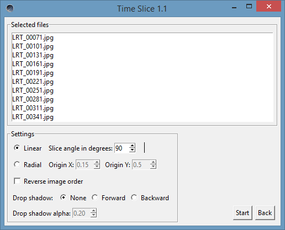
Task: Choose Backward drop shadow option
Action: click(x=134, y=197)
